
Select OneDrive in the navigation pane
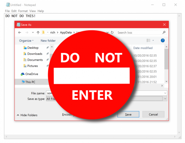click(x=29, y=74)
